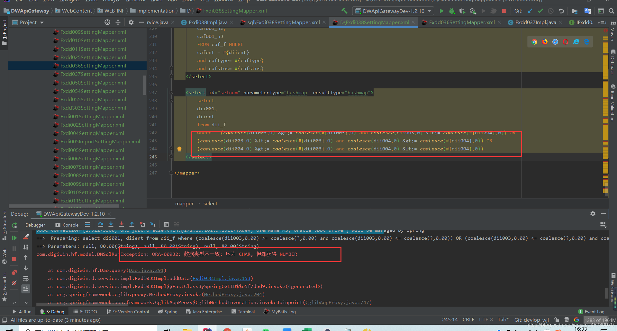Run the DWApiGatewayDev-1.2.10 configuration
Viewport: 617px width, 331px height.
tap(441, 11)
